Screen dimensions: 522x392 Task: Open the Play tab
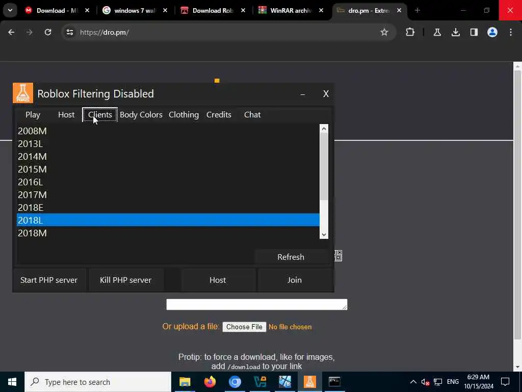[33, 115]
